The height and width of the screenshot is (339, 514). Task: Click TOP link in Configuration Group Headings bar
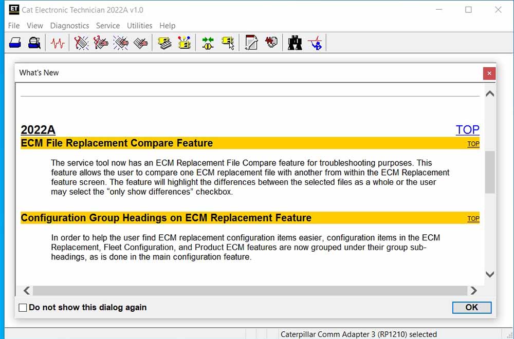click(473, 218)
